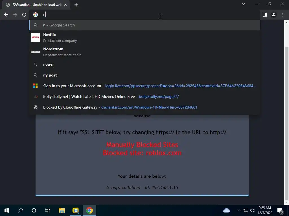Click the network tray icon
The width and height of the screenshot is (289, 216).
coord(246,210)
